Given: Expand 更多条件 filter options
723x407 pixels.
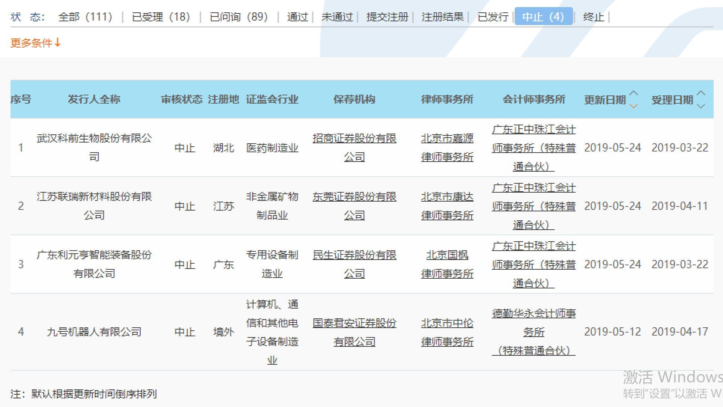Looking at the screenshot, I should point(35,43).
